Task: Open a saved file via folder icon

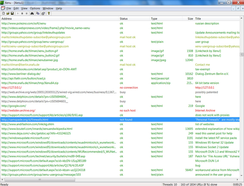Action: [x=8, y=14]
